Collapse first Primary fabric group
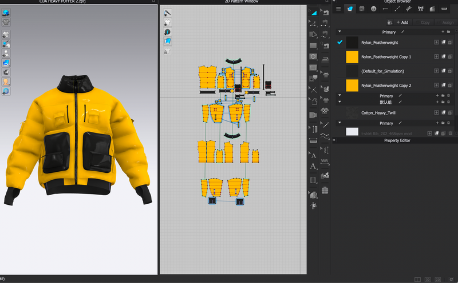The width and height of the screenshot is (458, 283). [339, 31]
